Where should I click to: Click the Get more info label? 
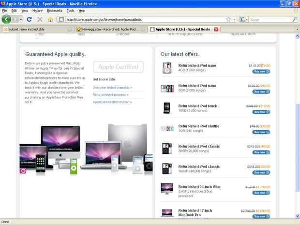point(104,79)
